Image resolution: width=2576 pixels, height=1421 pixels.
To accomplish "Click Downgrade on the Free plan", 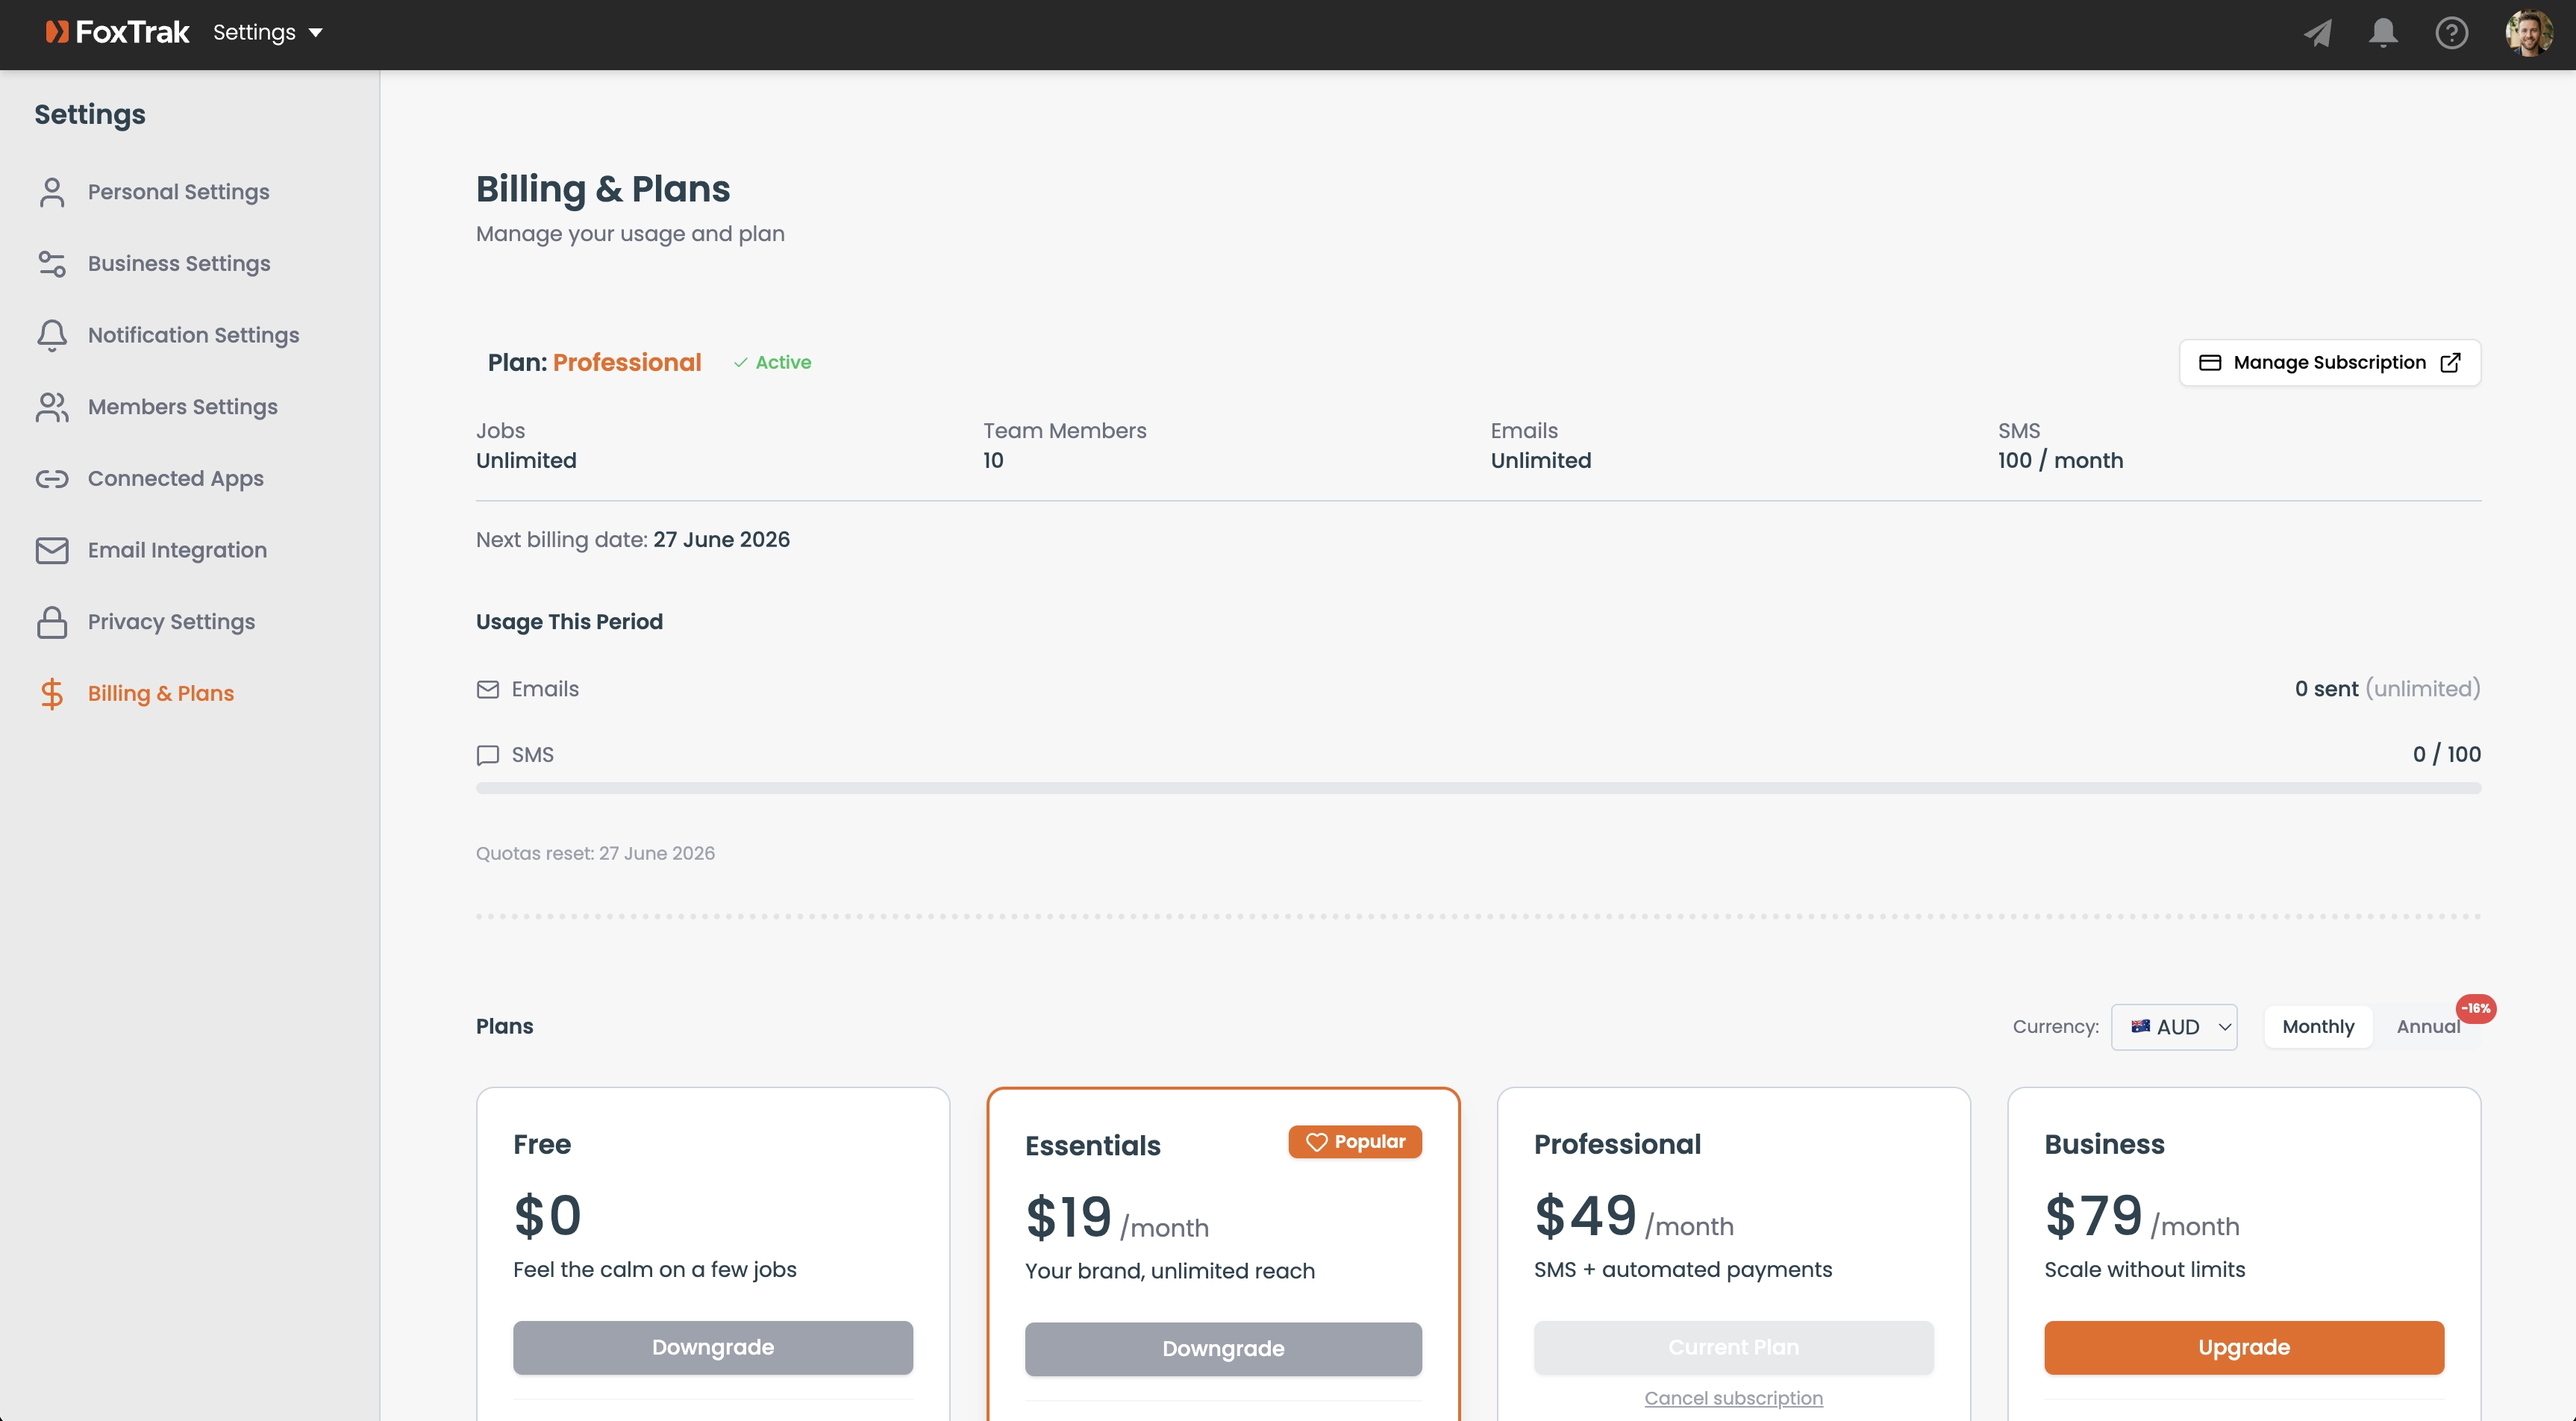I will [713, 1347].
